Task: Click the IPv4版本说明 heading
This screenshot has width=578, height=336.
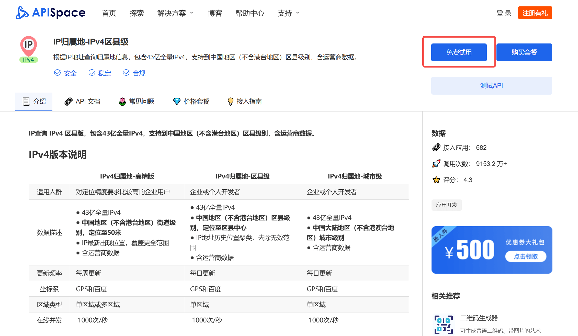Action: 58,154
